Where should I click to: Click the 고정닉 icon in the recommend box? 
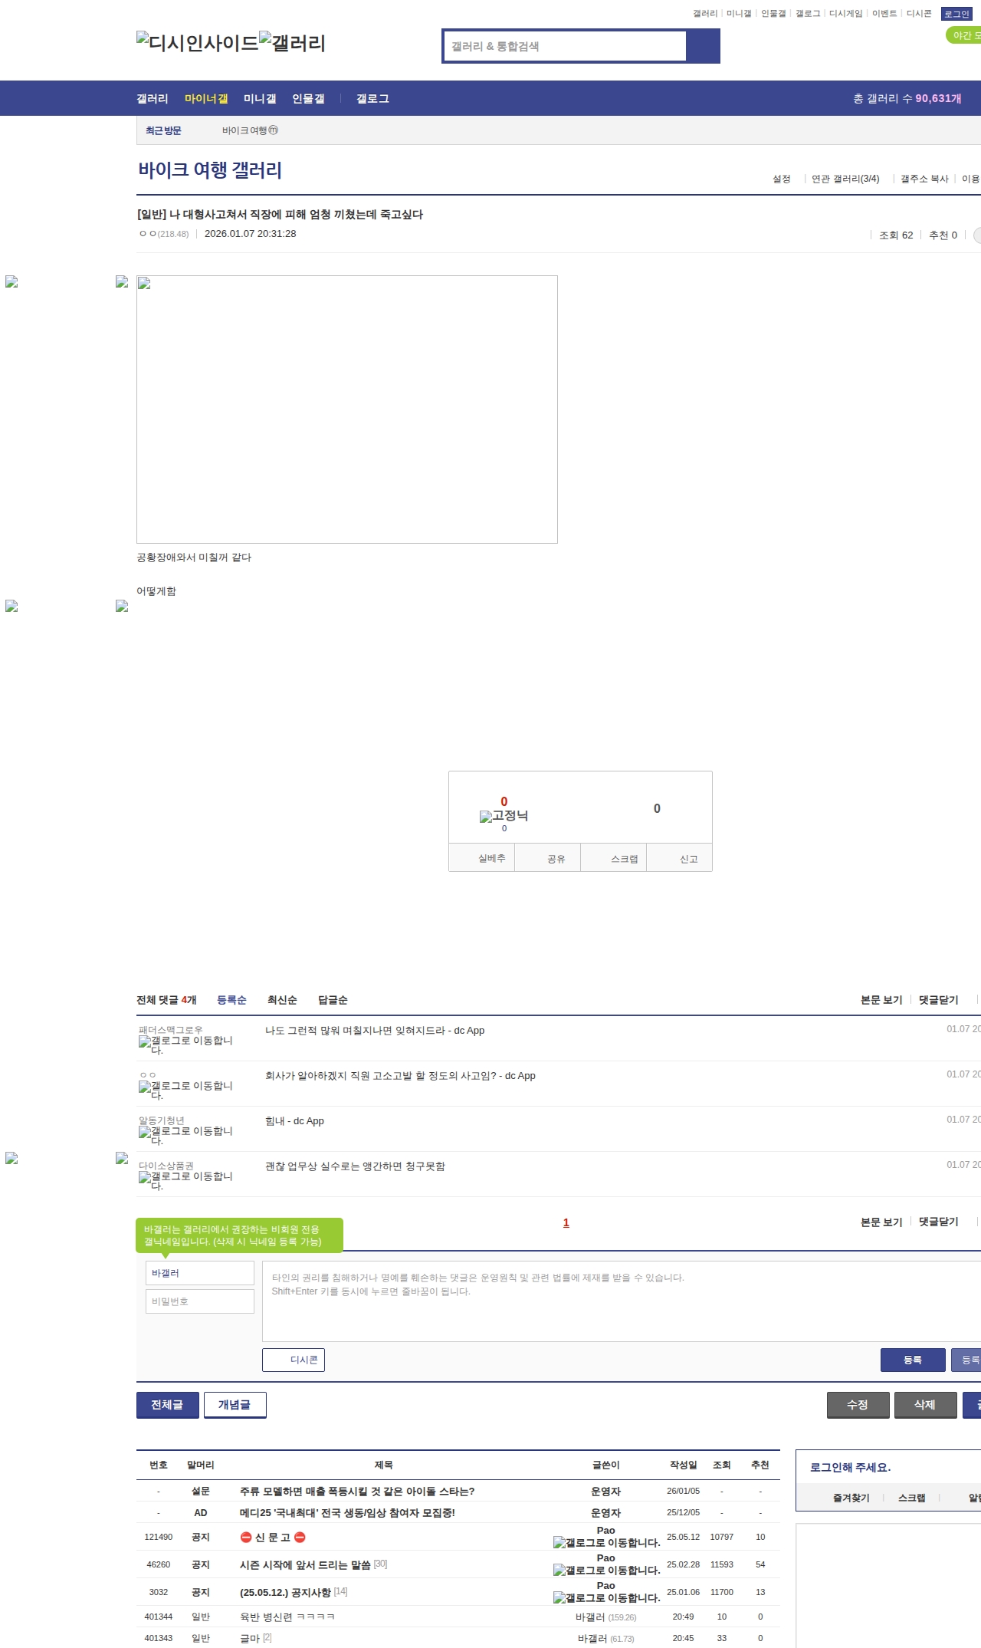click(x=504, y=816)
